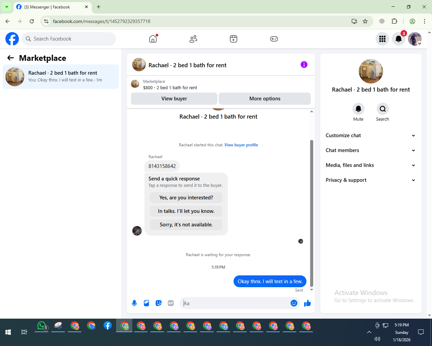Click the browser back arrow
The height and width of the screenshot is (346, 432).
[x=7, y=21]
